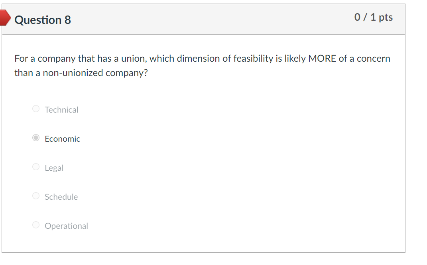Click the Schedule option label text
This screenshot has height=265, width=427.
tap(61, 197)
